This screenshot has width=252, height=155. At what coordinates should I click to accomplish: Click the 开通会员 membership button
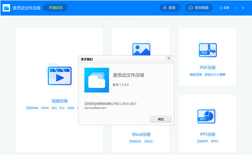56,8
